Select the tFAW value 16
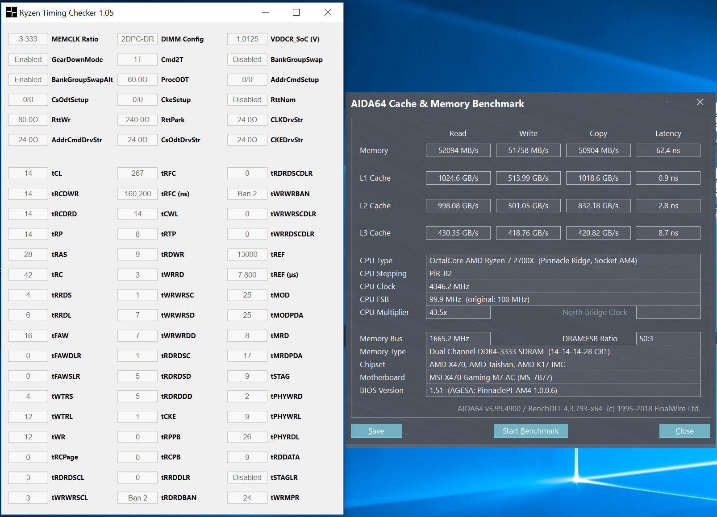 [28, 336]
